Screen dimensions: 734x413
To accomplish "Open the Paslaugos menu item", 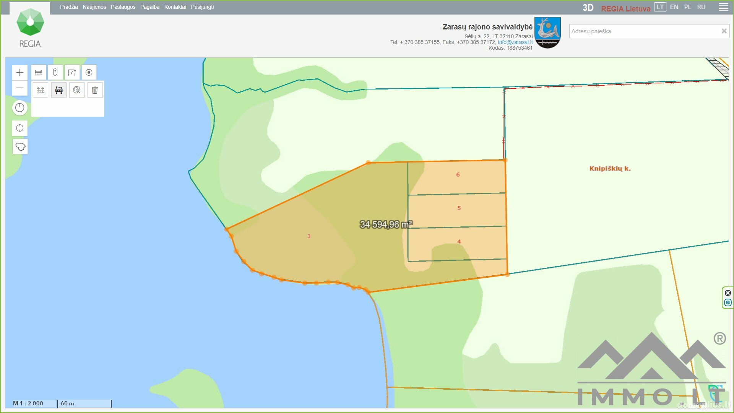I will click(x=123, y=7).
